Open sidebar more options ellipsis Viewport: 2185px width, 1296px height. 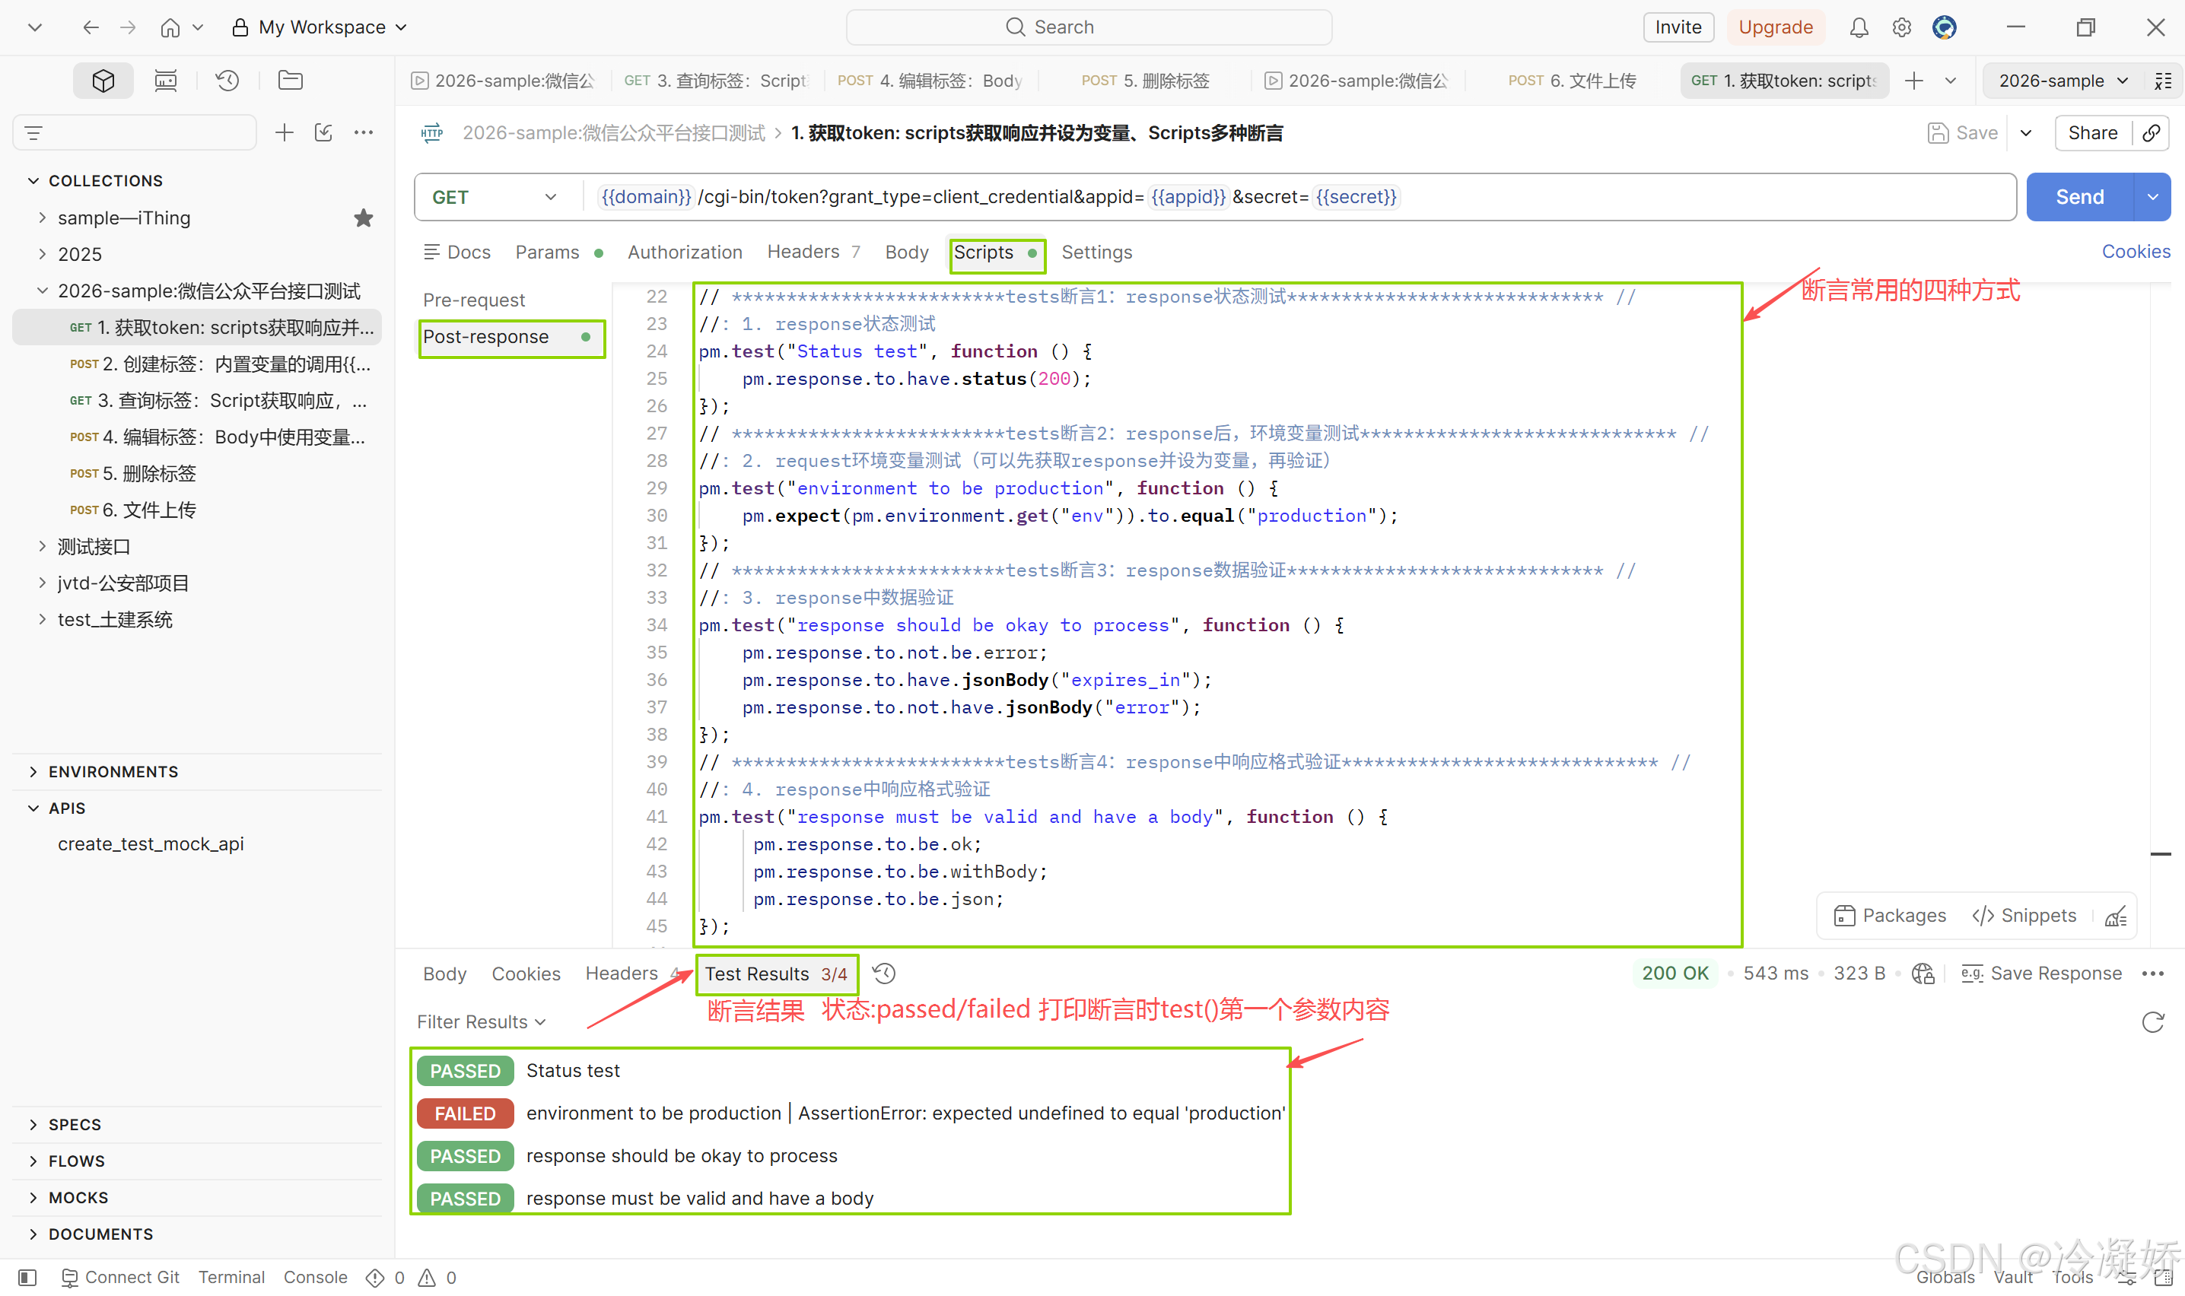364,133
